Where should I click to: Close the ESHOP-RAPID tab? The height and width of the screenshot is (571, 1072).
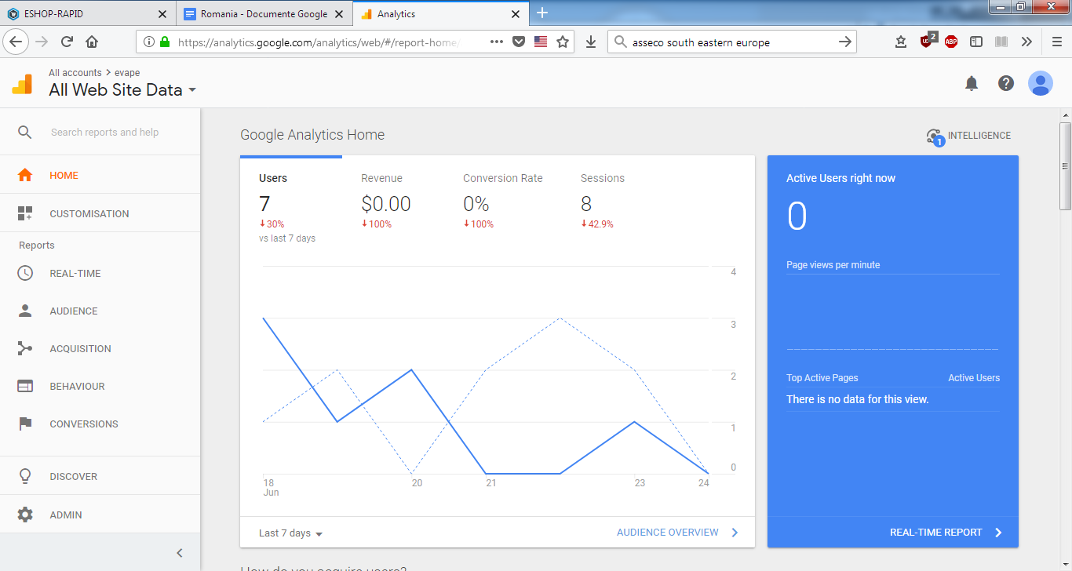162,14
